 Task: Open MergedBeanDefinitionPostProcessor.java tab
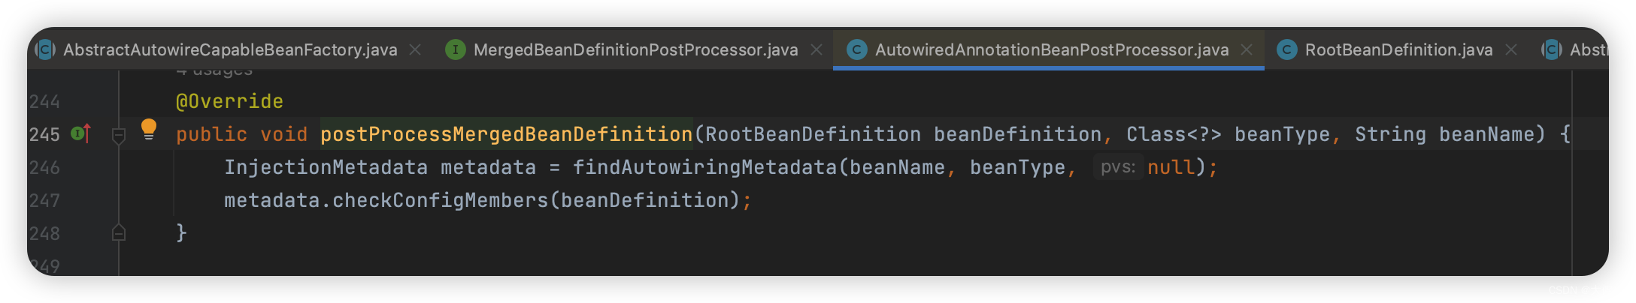[635, 49]
